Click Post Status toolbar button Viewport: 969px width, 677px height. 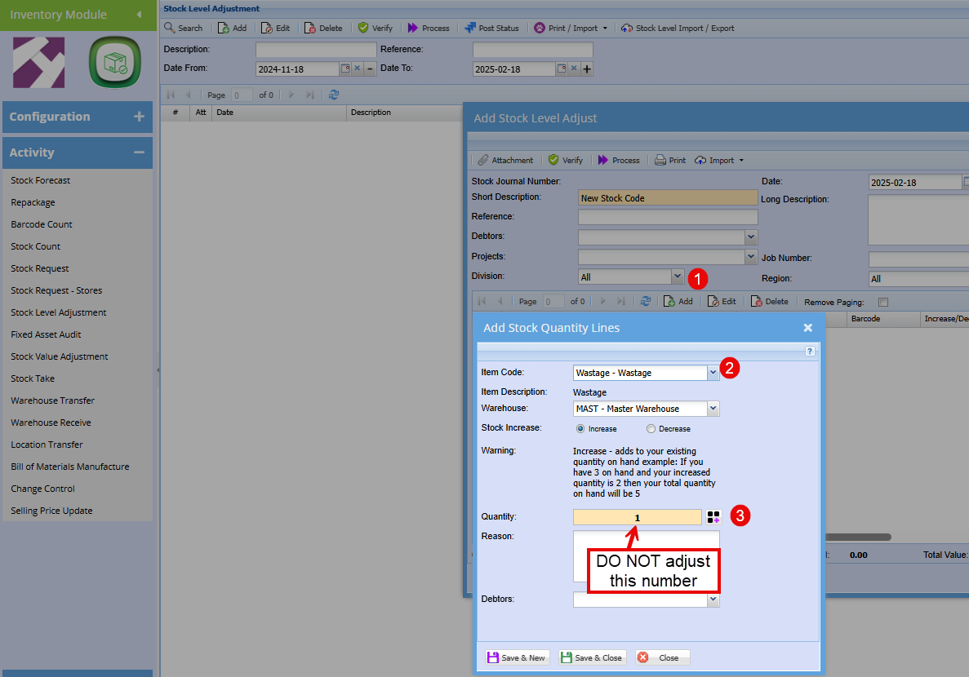tap(491, 28)
